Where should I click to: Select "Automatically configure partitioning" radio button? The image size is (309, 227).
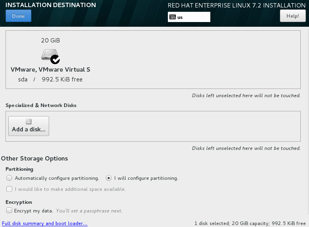click(x=9, y=178)
